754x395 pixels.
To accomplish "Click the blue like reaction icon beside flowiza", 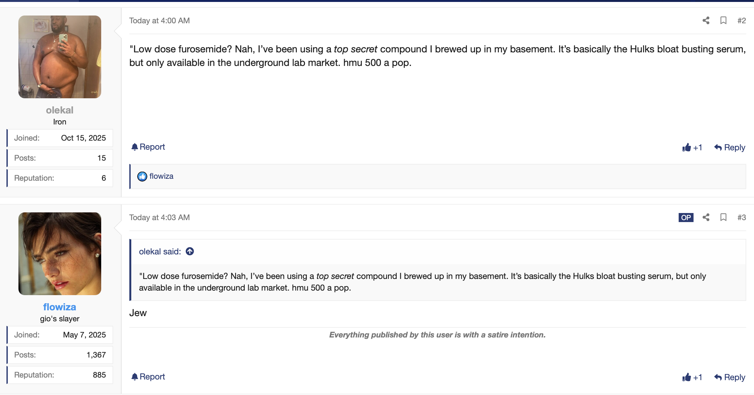I will [x=142, y=176].
